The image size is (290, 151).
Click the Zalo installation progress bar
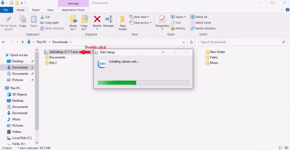click(143, 83)
